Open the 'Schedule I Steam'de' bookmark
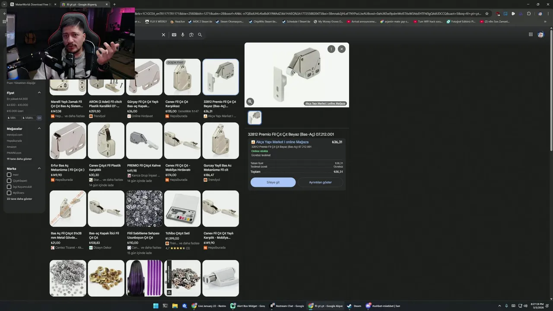This screenshot has height=311, width=553. click(296, 21)
